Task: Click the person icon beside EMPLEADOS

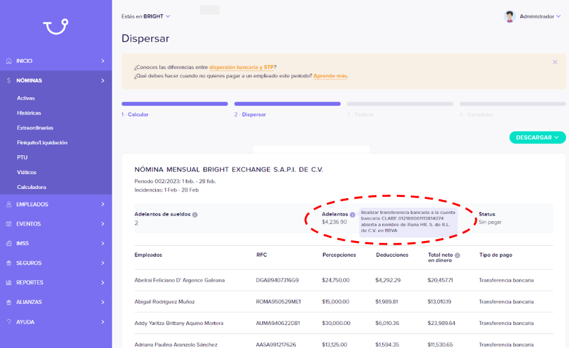Action: [x=8, y=204]
